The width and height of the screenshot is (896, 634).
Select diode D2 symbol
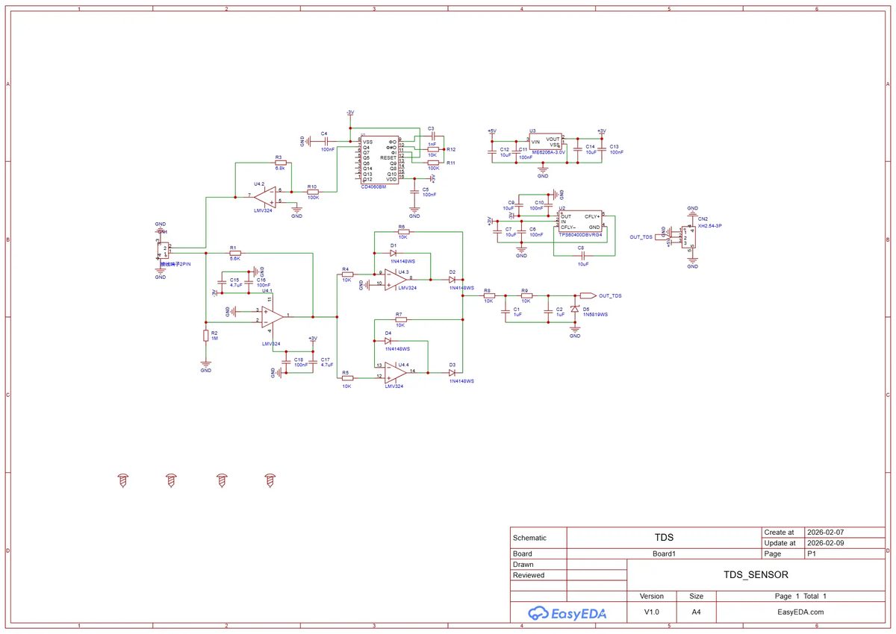pyautogui.click(x=452, y=279)
